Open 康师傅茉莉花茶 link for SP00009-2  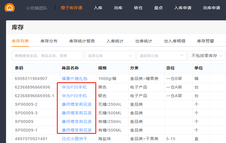coord(77,104)
